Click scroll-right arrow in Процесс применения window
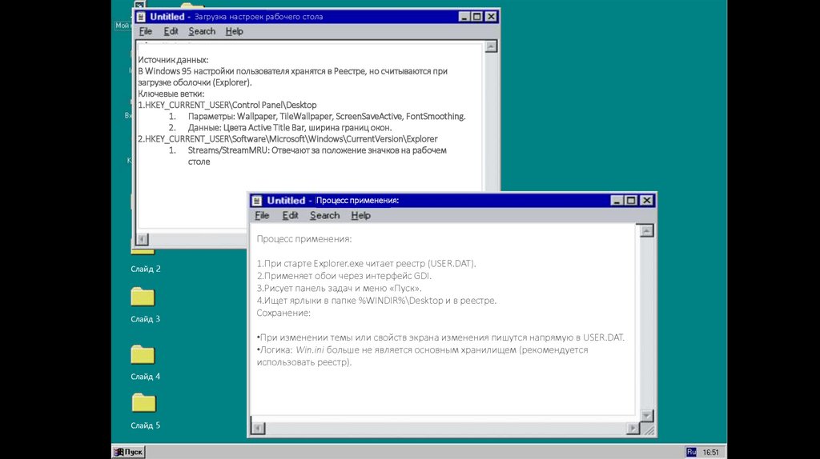Viewport: 820px width, 459px height. (x=633, y=428)
